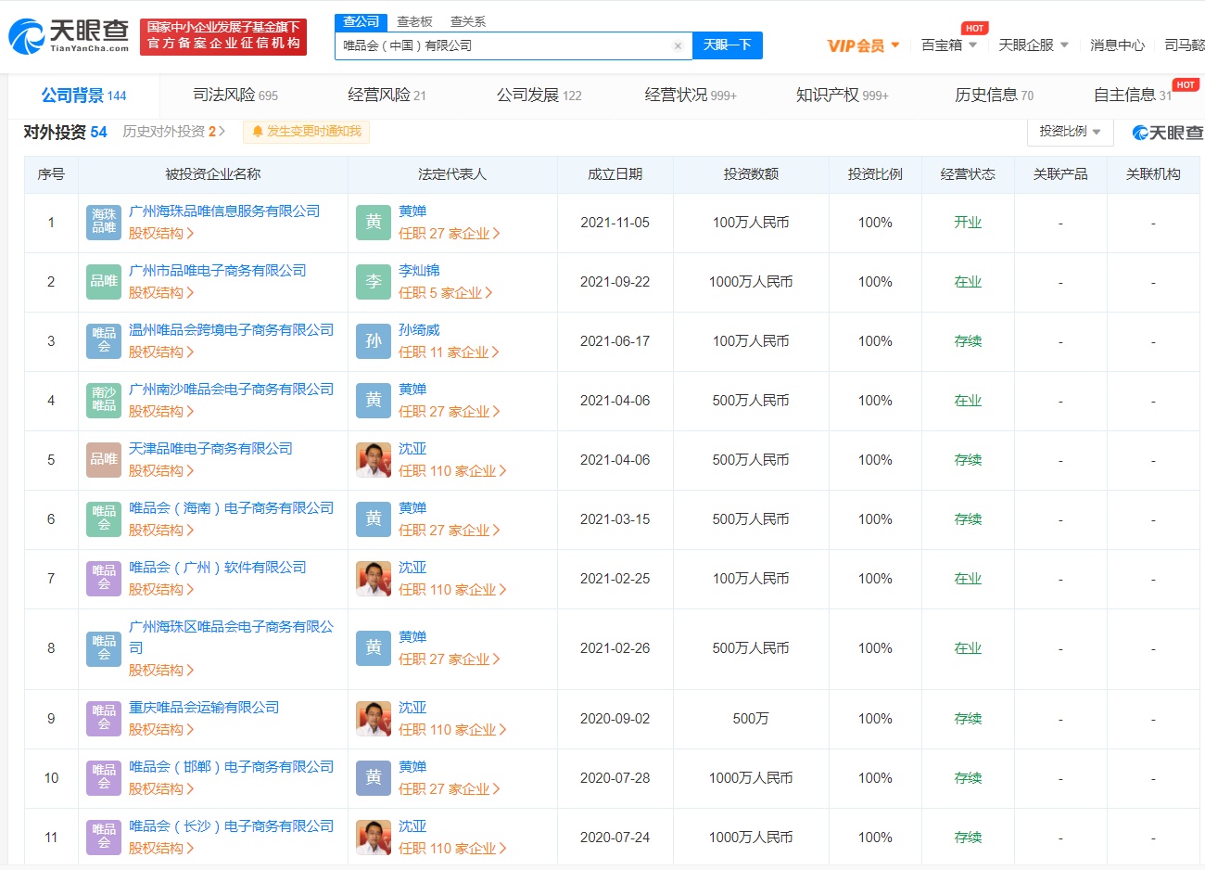
Task: Click the 发生变更时通知我 button
Action: [x=306, y=132]
